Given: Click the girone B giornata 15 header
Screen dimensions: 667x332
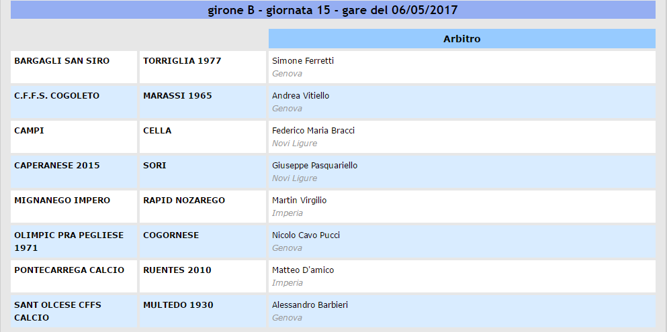Looking at the screenshot, I should (332, 10).
